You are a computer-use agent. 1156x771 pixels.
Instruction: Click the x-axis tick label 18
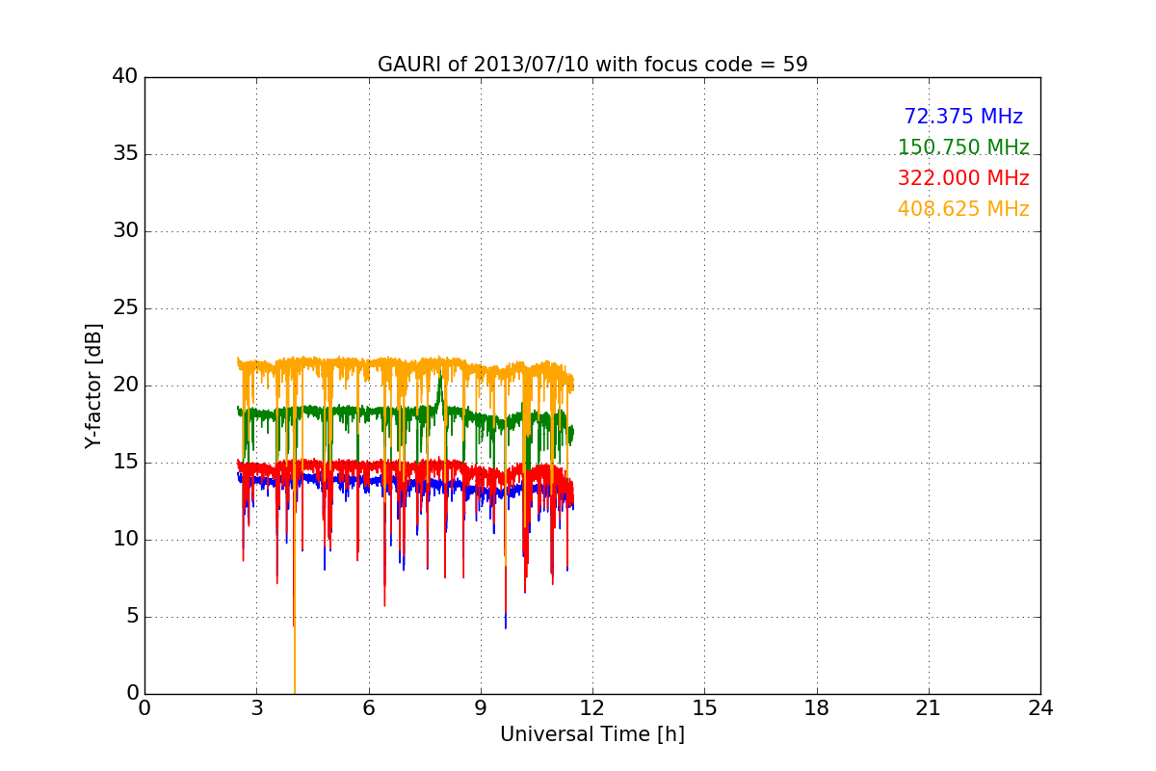(x=816, y=707)
